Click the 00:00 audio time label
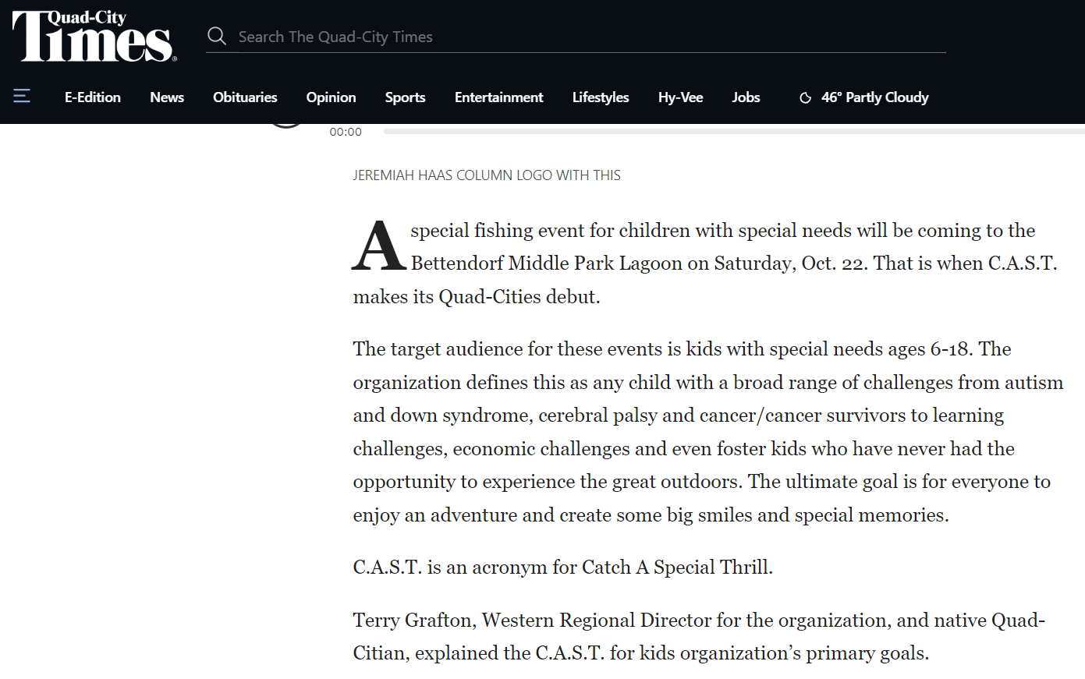The width and height of the screenshot is (1085, 679). click(x=346, y=132)
